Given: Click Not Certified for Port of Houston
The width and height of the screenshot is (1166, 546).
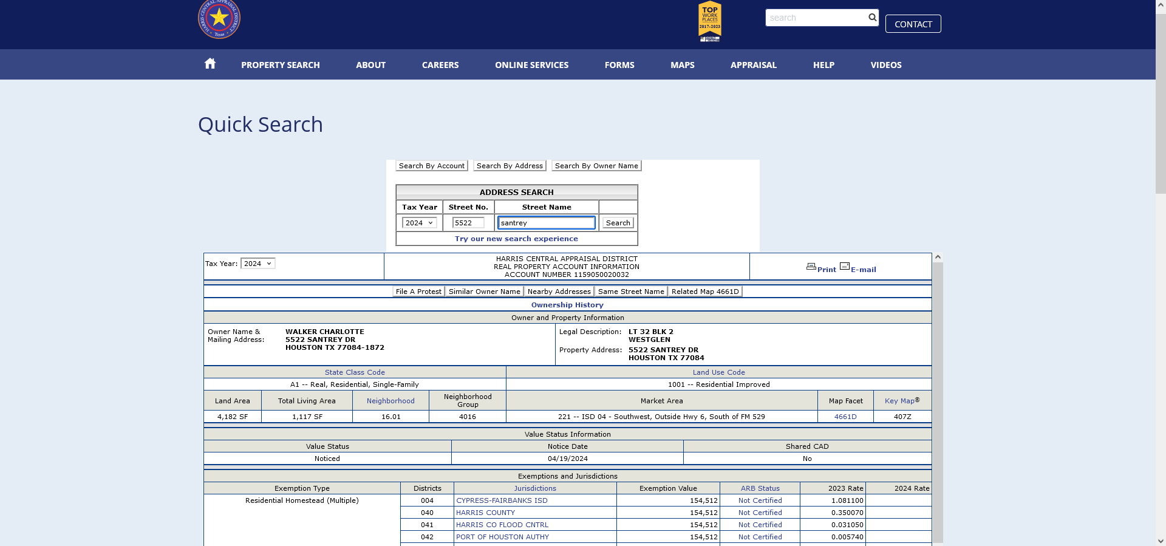Looking at the screenshot, I should [x=760, y=537].
